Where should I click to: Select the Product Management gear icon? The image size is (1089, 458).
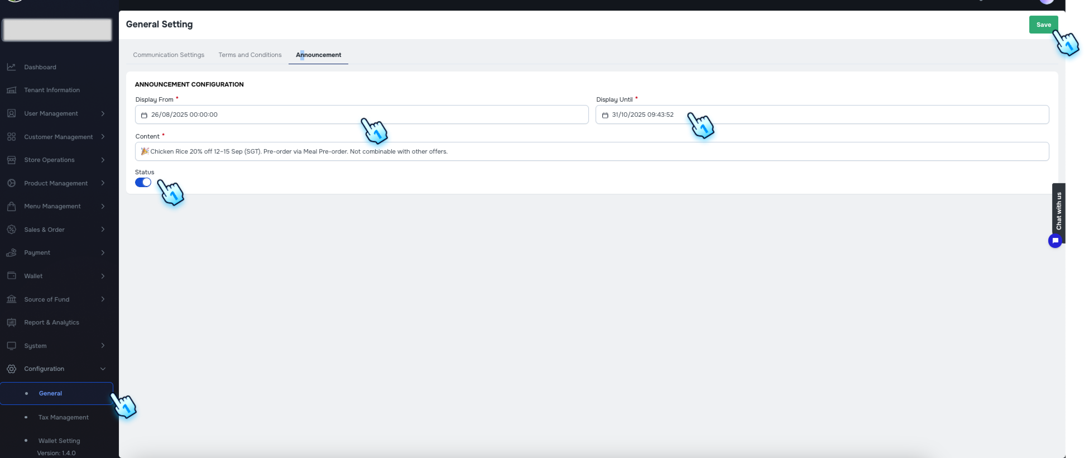(11, 183)
